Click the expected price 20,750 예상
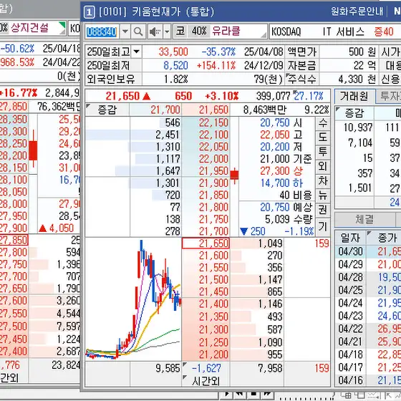This screenshot has height=401, width=401. point(286,207)
